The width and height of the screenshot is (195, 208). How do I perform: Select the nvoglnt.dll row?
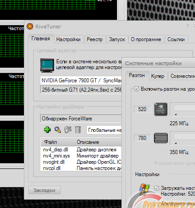[x=81, y=162]
